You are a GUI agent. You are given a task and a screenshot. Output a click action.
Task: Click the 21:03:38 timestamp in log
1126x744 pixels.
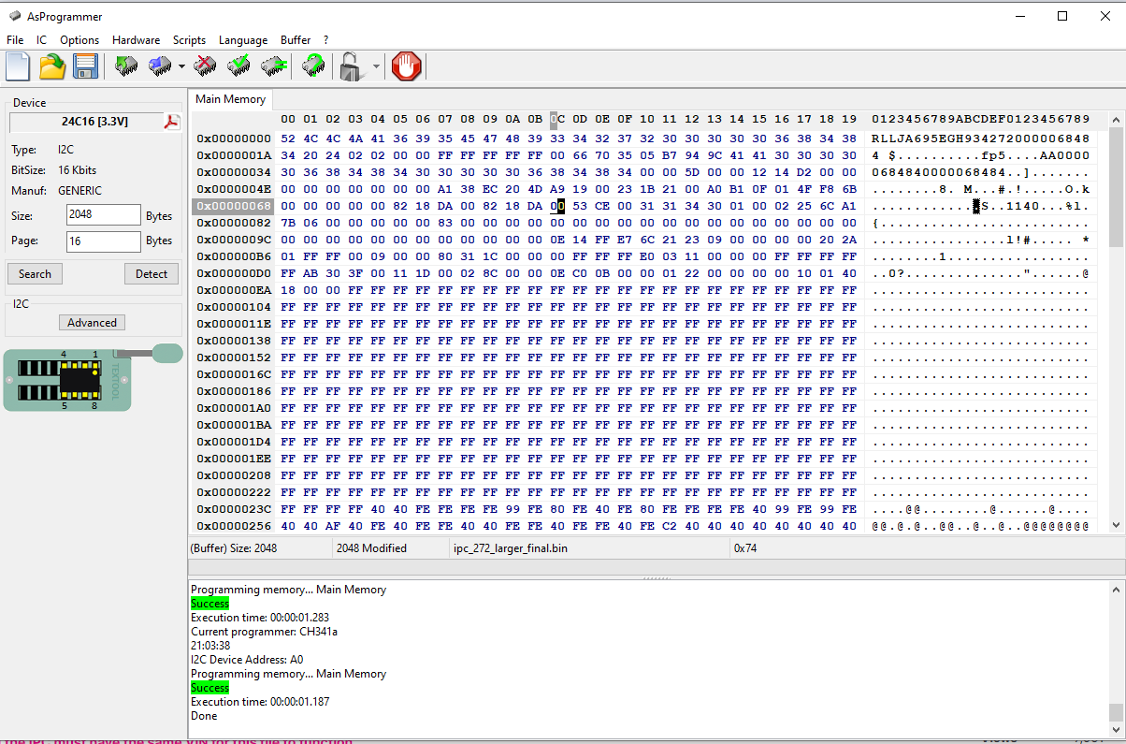point(210,646)
